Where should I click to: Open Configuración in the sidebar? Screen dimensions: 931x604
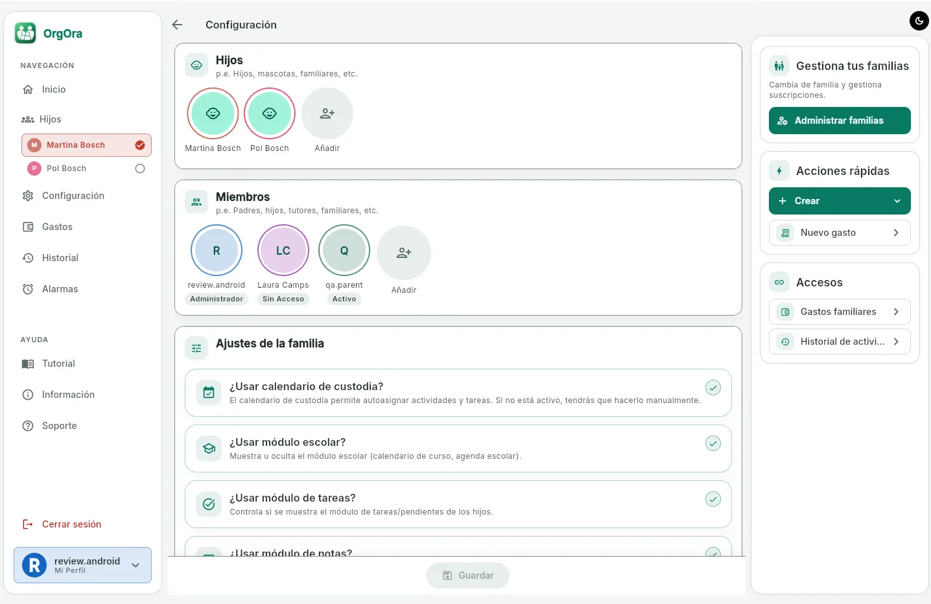[64, 196]
